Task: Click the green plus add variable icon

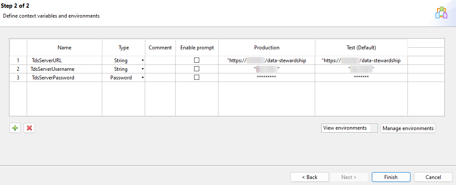Action: tap(15, 128)
